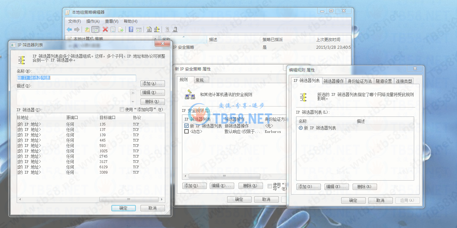The width and height of the screenshot is (457, 228).
Task: Uncheck 新 IP 筛选器列表 rule checkbox
Action: (x=186, y=126)
